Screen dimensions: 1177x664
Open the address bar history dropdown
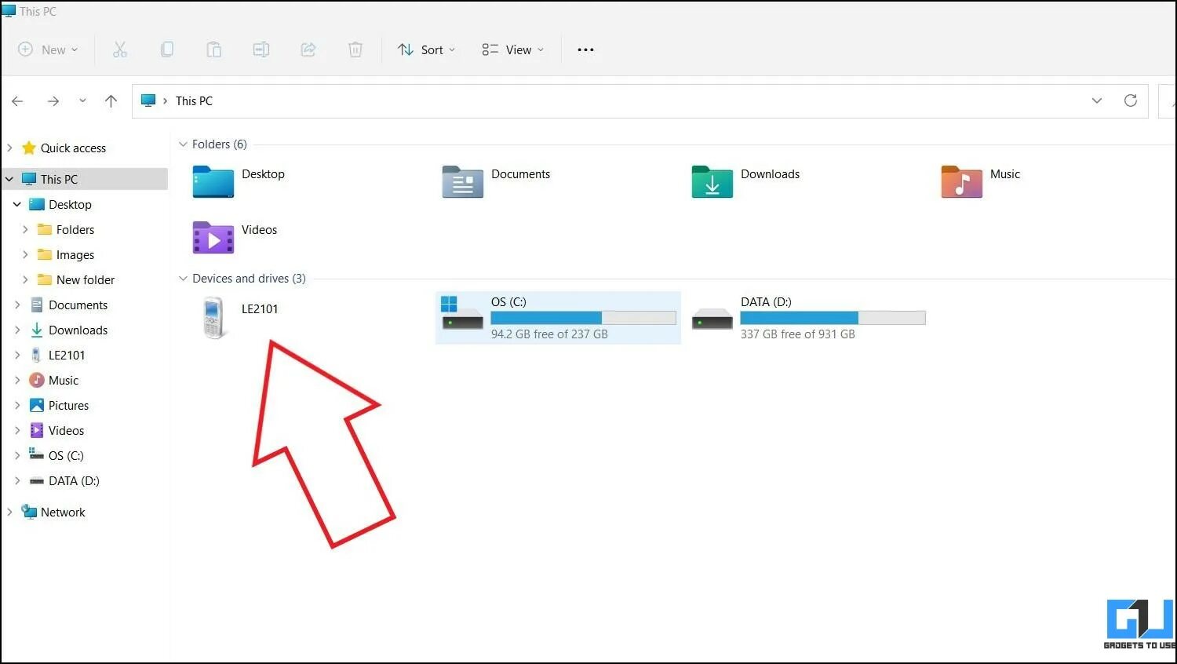pos(1097,100)
